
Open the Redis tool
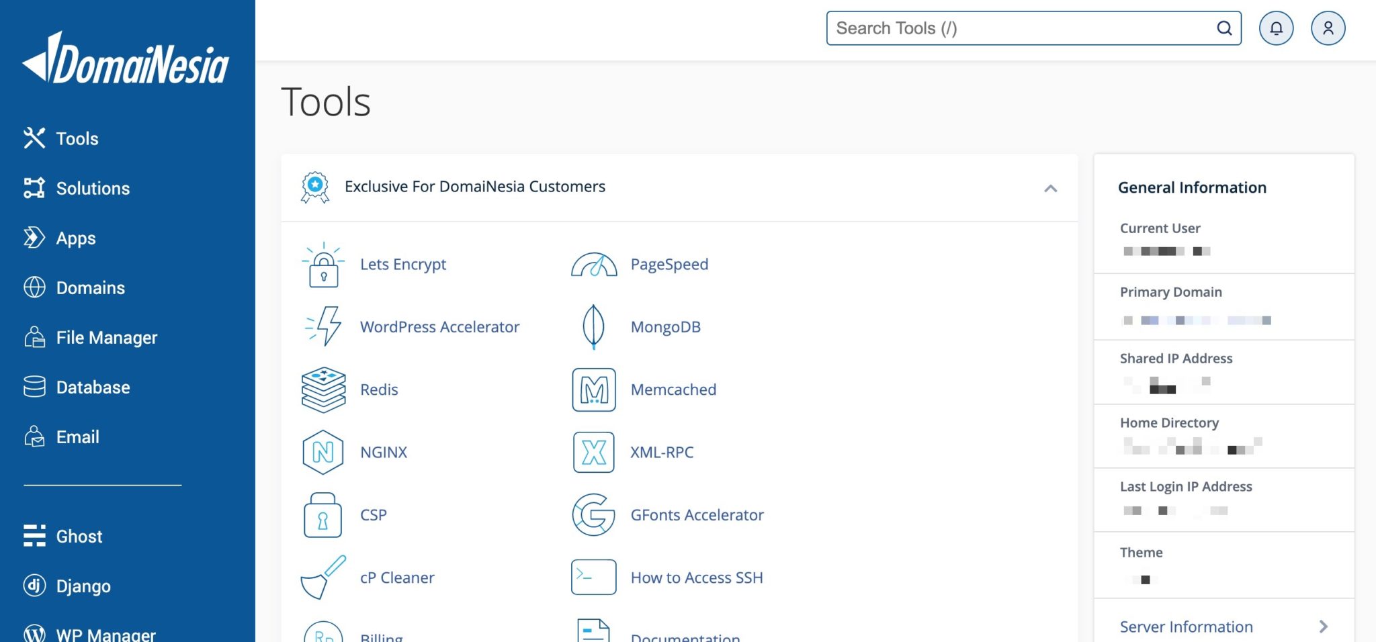tap(379, 389)
